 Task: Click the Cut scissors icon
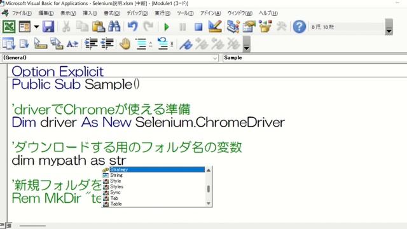[66, 27]
